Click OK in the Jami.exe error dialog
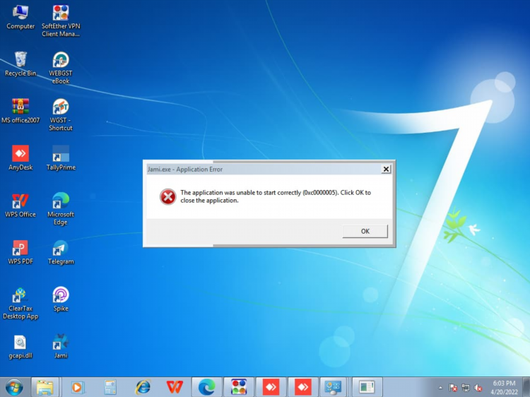 click(365, 232)
